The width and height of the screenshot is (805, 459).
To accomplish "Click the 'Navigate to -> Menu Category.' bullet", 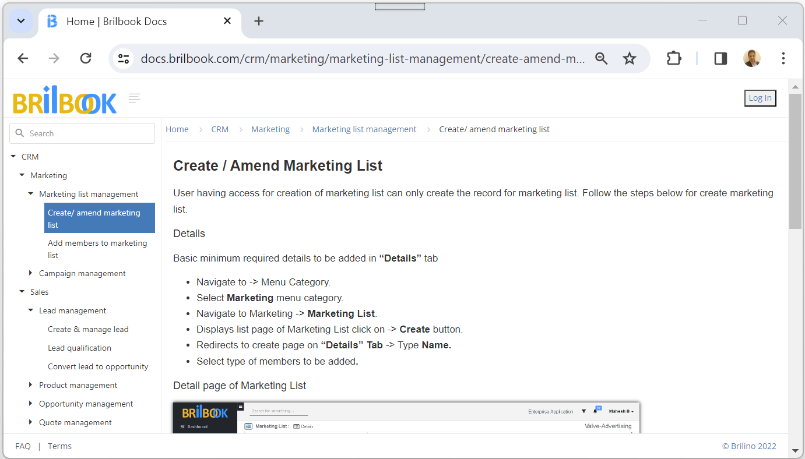I will (263, 282).
